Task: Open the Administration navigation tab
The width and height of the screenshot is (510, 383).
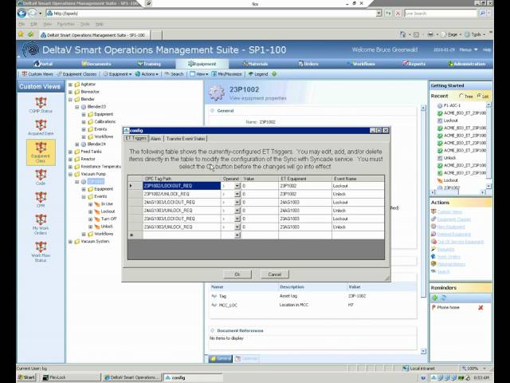Action: click(467, 64)
